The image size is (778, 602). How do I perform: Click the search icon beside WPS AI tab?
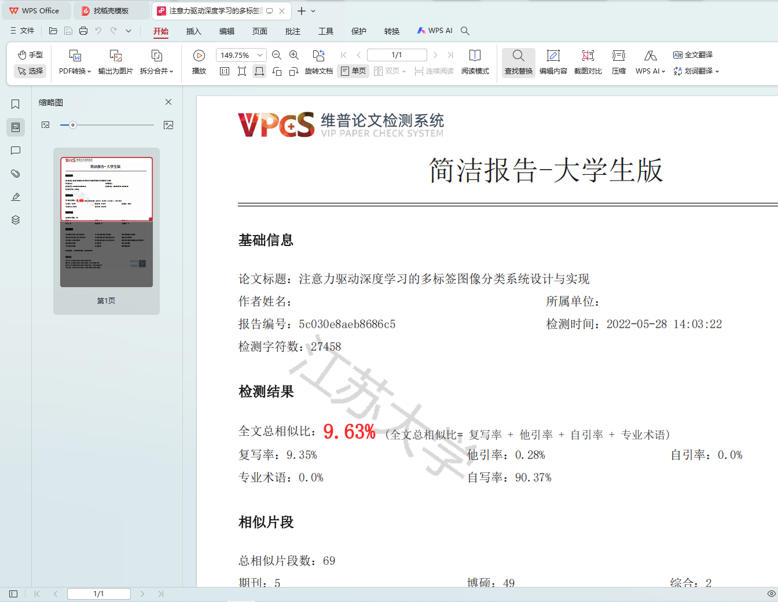click(x=465, y=31)
